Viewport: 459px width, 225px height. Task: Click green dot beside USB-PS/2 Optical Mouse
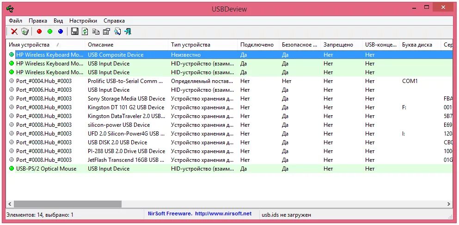(x=12, y=168)
